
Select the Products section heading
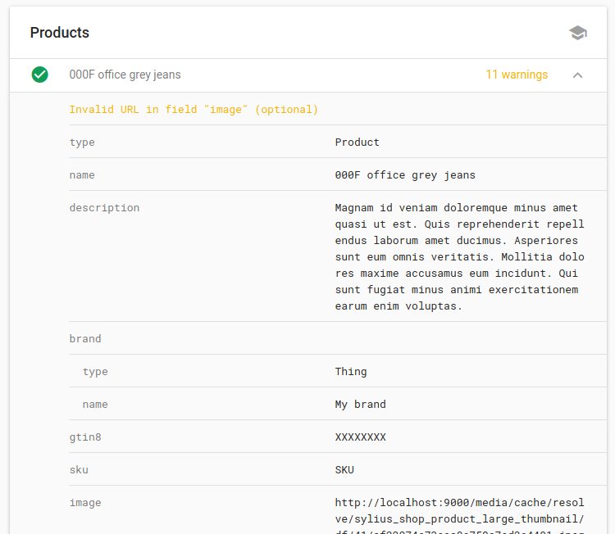(x=60, y=33)
